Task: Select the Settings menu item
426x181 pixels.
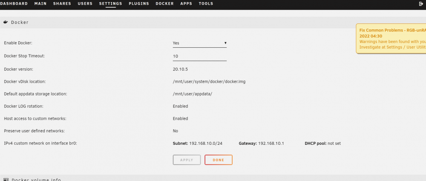Action: [111, 3]
